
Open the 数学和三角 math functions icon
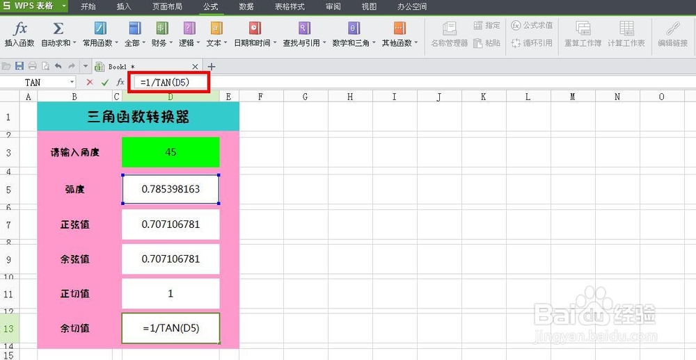pyautogui.click(x=354, y=28)
